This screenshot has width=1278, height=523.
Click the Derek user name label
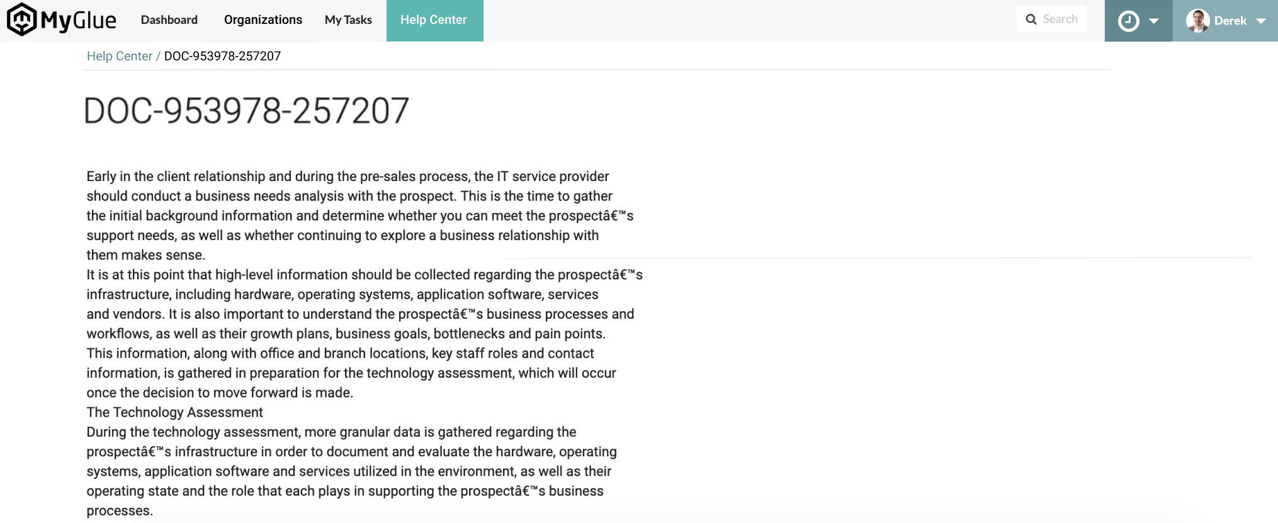(1230, 21)
